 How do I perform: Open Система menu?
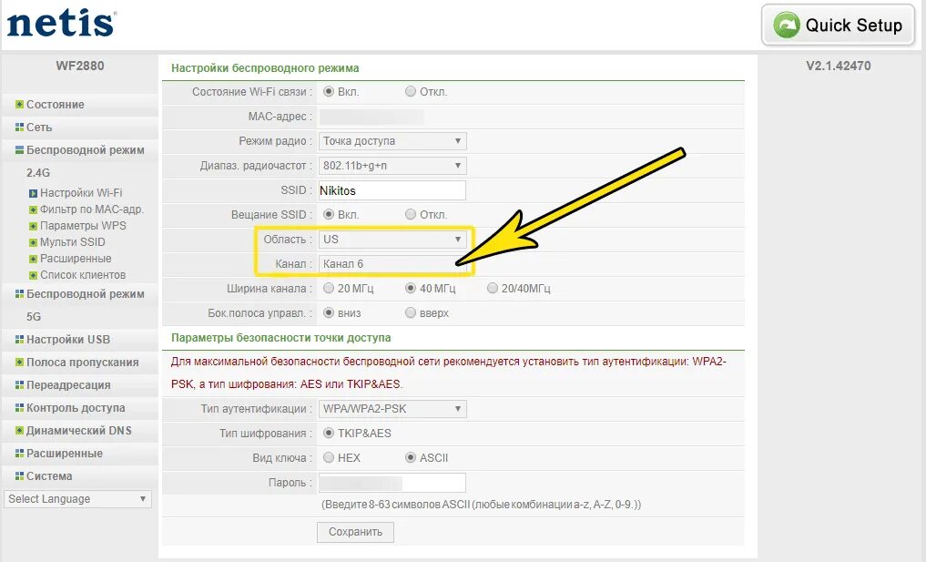(x=49, y=475)
